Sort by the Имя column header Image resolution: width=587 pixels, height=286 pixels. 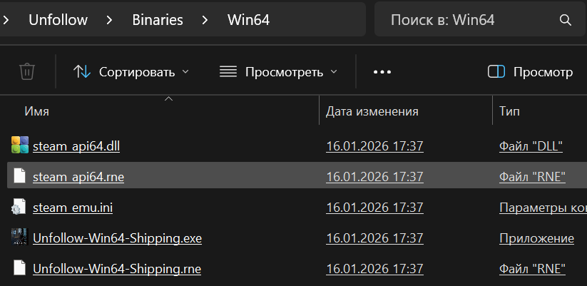pyautogui.click(x=37, y=111)
